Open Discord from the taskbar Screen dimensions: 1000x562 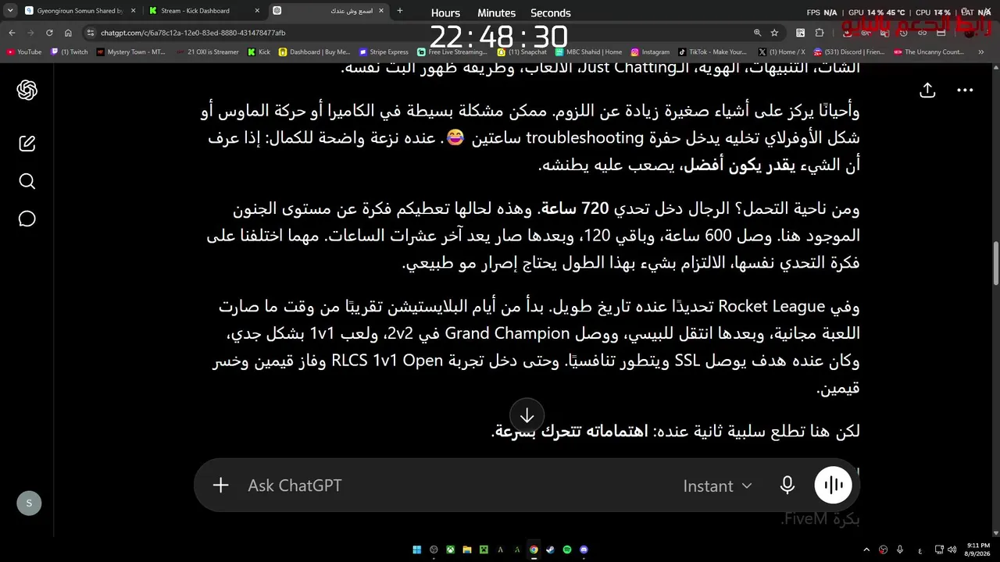point(584,550)
